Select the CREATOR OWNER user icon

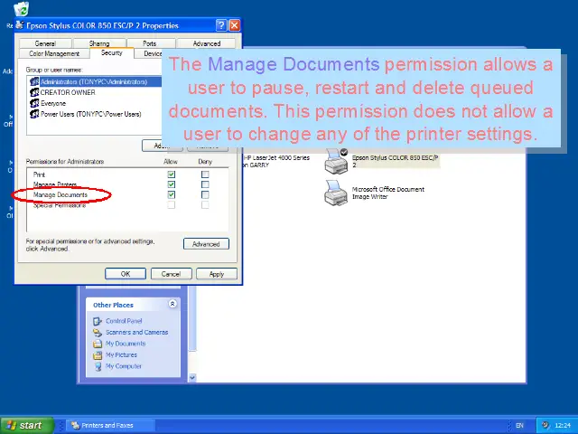34,92
